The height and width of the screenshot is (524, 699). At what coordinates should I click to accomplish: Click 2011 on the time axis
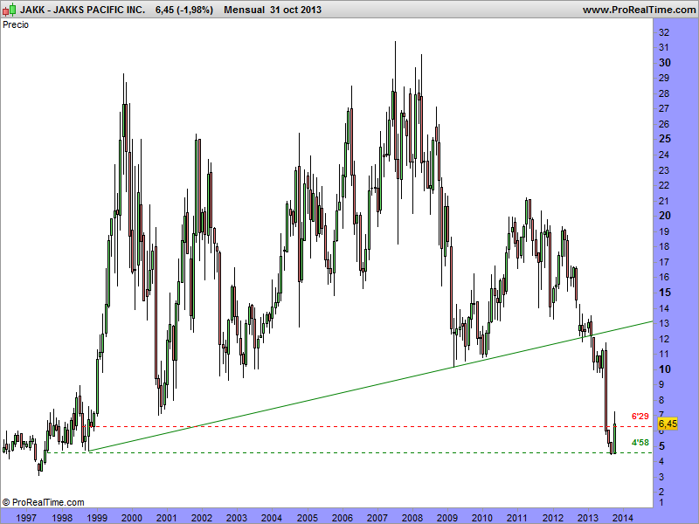(x=517, y=518)
